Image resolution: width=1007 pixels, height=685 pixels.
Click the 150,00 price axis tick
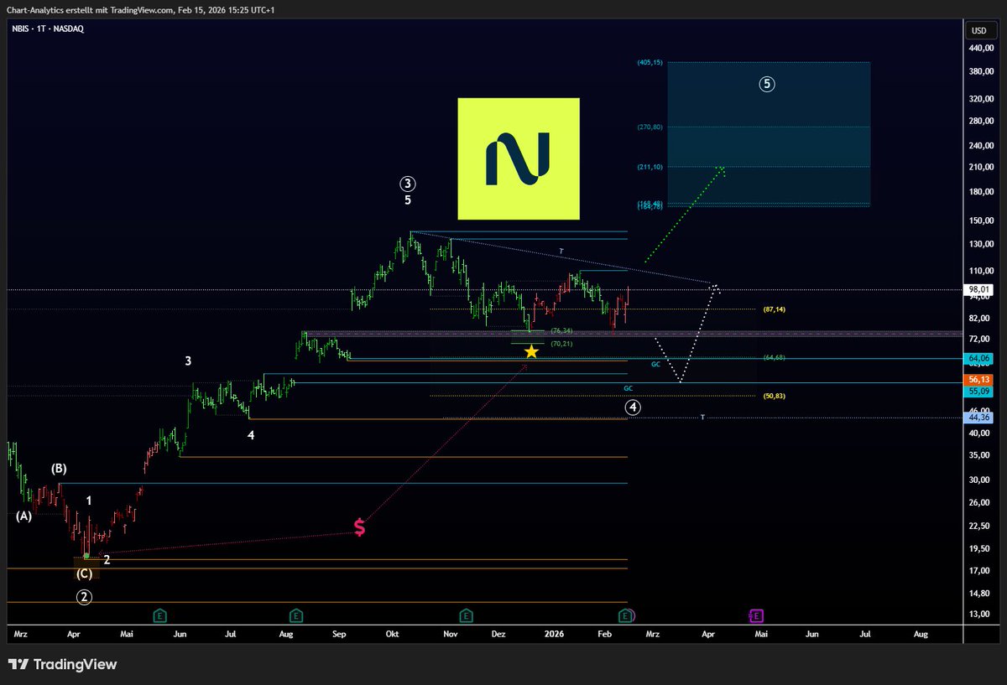(982, 221)
